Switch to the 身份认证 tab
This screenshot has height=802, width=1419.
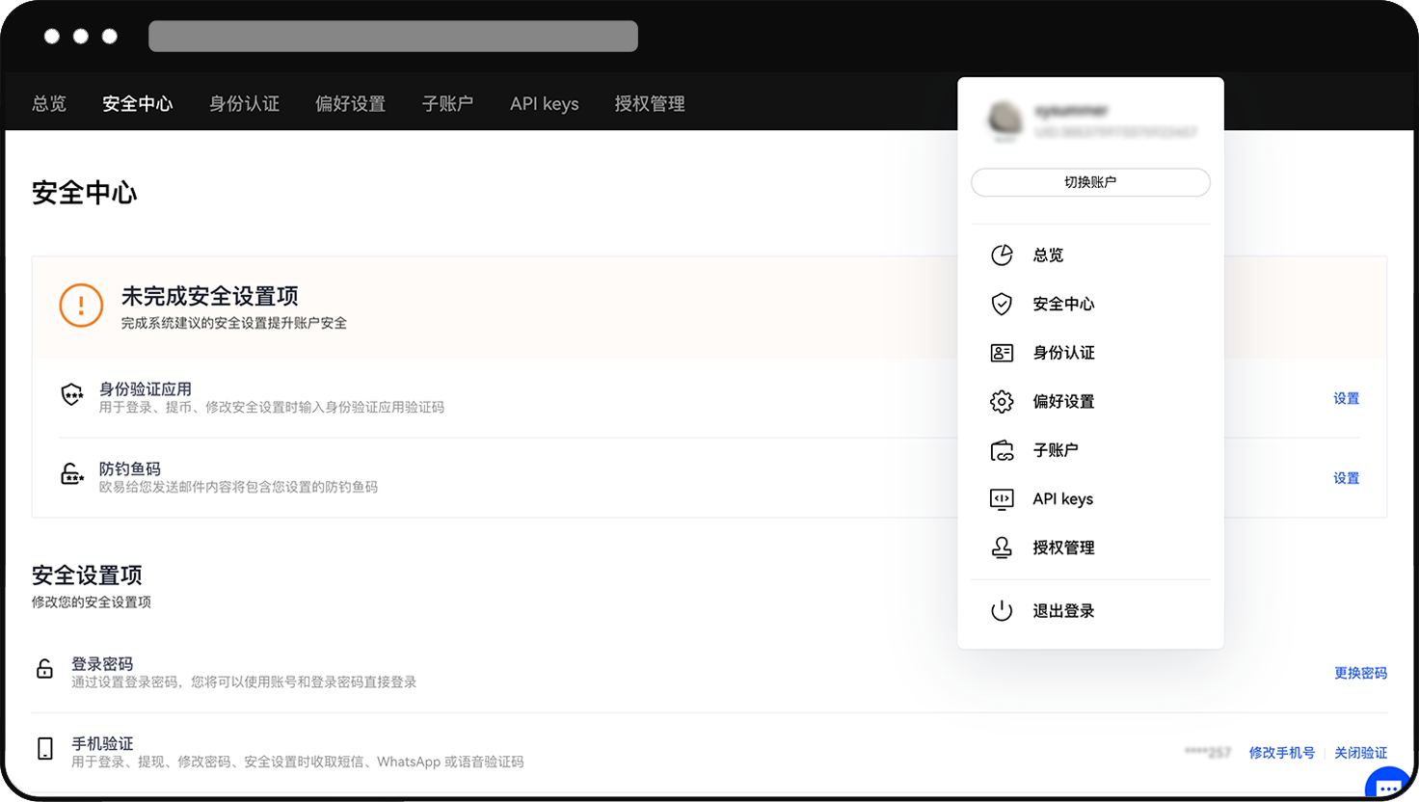pyautogui.click(x=244, y=104)
